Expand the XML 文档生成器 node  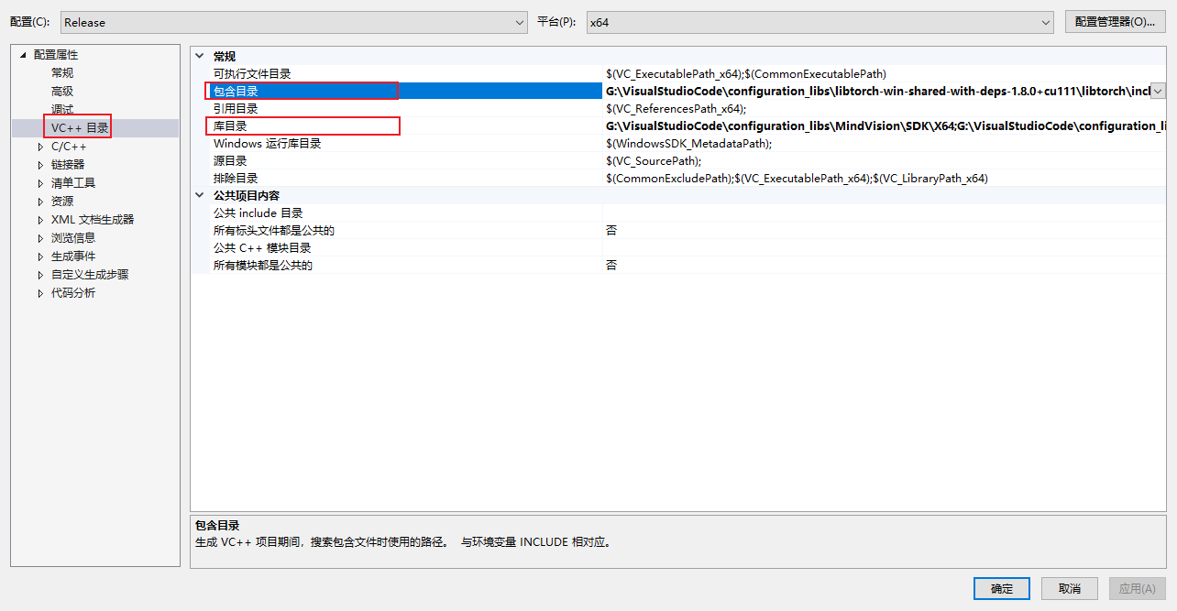[40, 220]
